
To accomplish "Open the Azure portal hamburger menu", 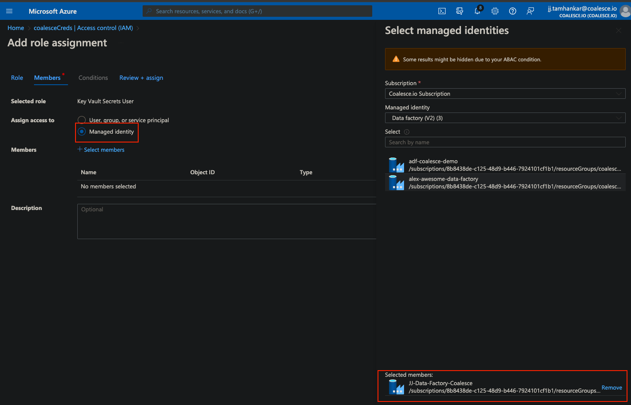I will tap(9, 11).
